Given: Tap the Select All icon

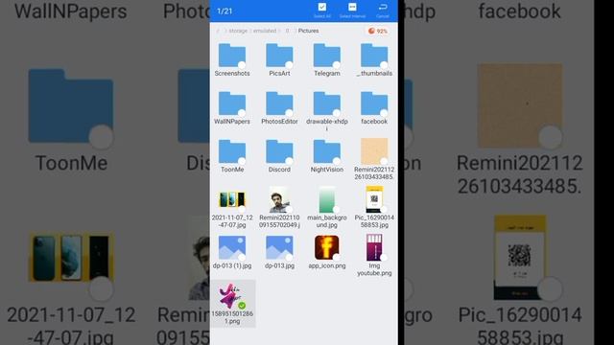Looking at the screenshot, I should (x=322, y=7).
